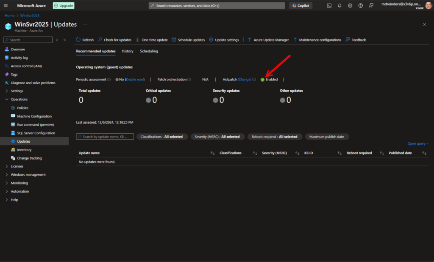Click the Enable now link
The height and width of the screenshot is (262, 434).
[135, 79]
